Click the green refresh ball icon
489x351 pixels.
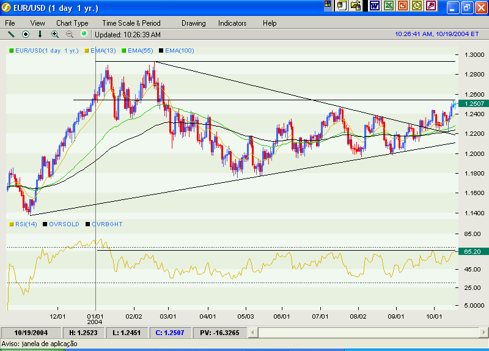coord(84,34)
